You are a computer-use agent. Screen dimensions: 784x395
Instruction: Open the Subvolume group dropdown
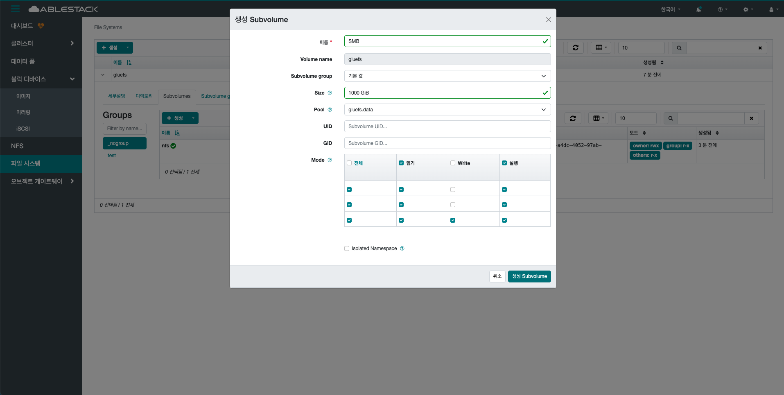pos(447,76)
